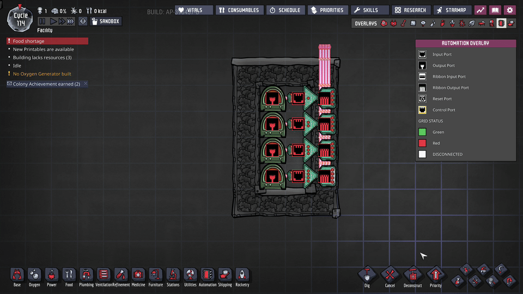This screenshot has height=294, width=523.
Task: Open the Power build menu
Action: click(x=52, y=277)
